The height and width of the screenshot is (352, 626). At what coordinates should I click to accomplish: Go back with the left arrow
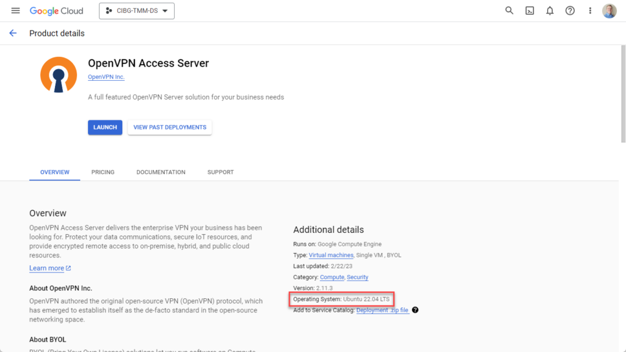pyautogui.click(x=13, y=33)
